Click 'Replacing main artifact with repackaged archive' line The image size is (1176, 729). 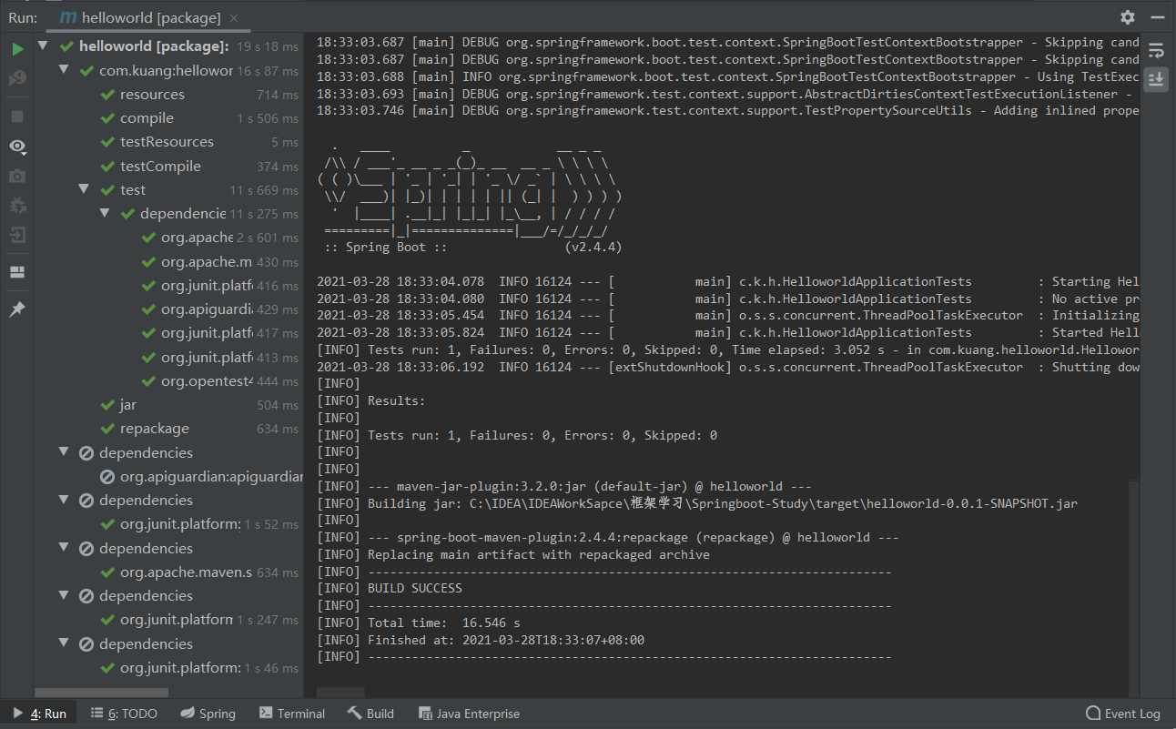click(x=513, y=554)
